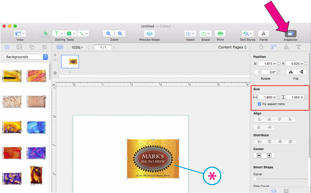Choose the blue watercolor background thumbnail
This screenshot has width=311, height=193.
[x=36, y=127]
